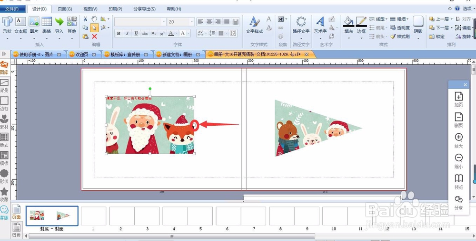
Task: Toggle bold formatting button
Action: click(x=119, y=33)
